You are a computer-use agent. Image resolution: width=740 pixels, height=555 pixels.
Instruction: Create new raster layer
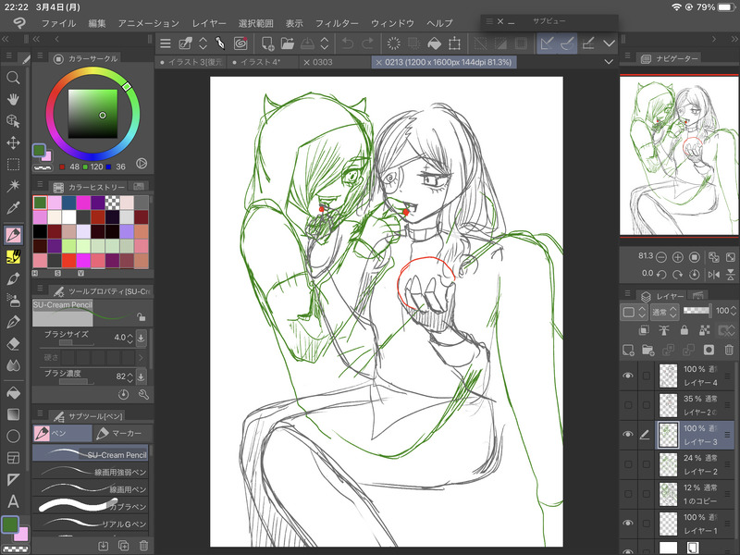click(x=628, y=350)
